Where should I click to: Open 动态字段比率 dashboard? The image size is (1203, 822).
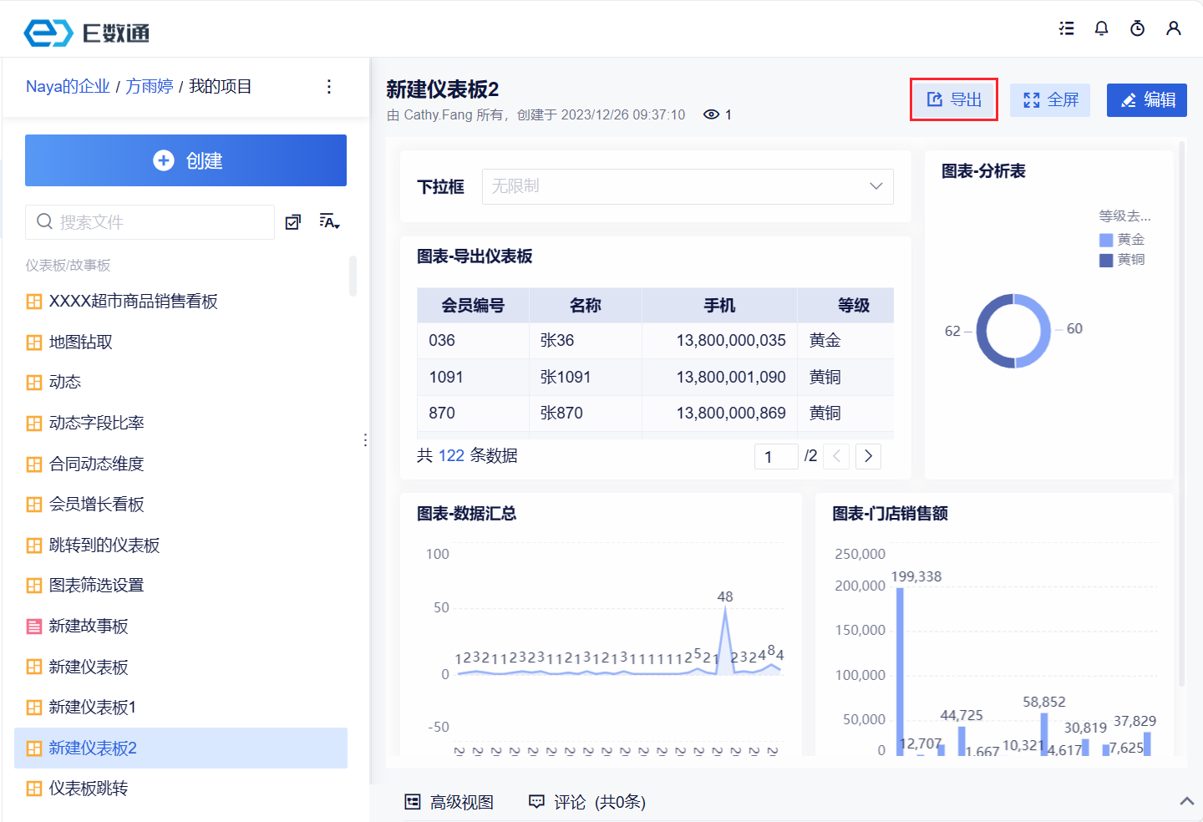(x=97, y=424)
